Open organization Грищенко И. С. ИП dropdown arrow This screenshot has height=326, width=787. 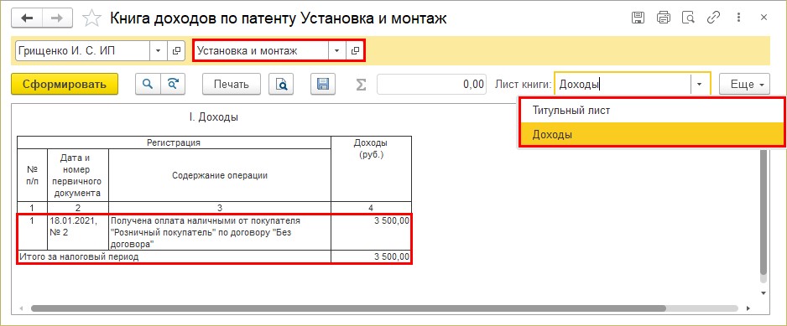coord(159,50)
